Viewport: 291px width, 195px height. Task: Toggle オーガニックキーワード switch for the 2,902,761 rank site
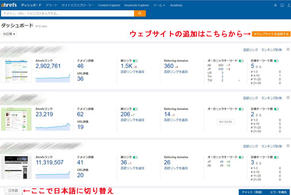tap(241, 61)
